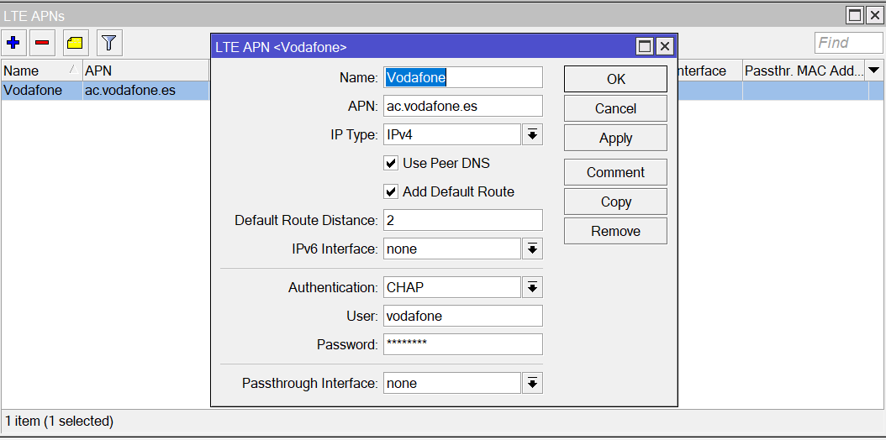886x440 pixels.
Task: Uncheck Add Default Route option
Action: coord(391,191)
